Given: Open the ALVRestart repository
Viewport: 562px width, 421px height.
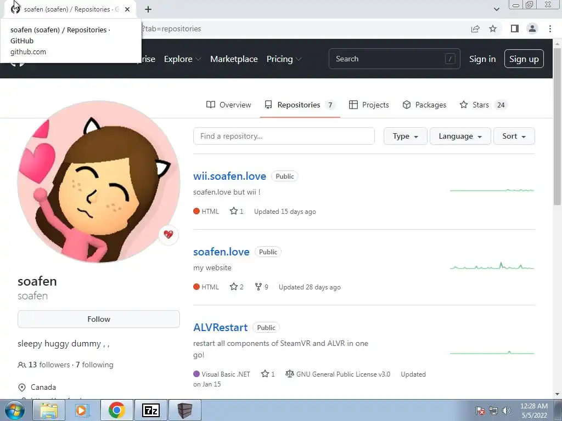Looking at the screenshot, I should [x=221, y=327].
